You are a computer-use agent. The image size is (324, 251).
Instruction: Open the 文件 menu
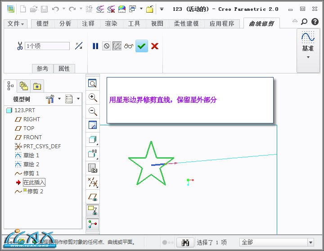click(x=15, y=23)
